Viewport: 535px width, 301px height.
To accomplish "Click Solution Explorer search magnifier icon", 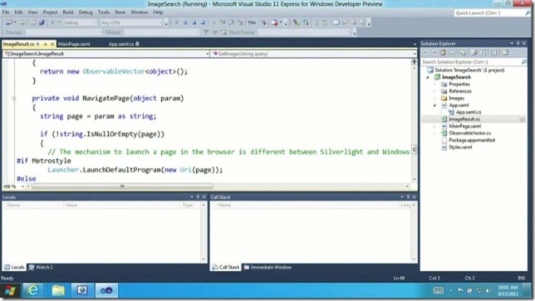I will click(523, 61).
